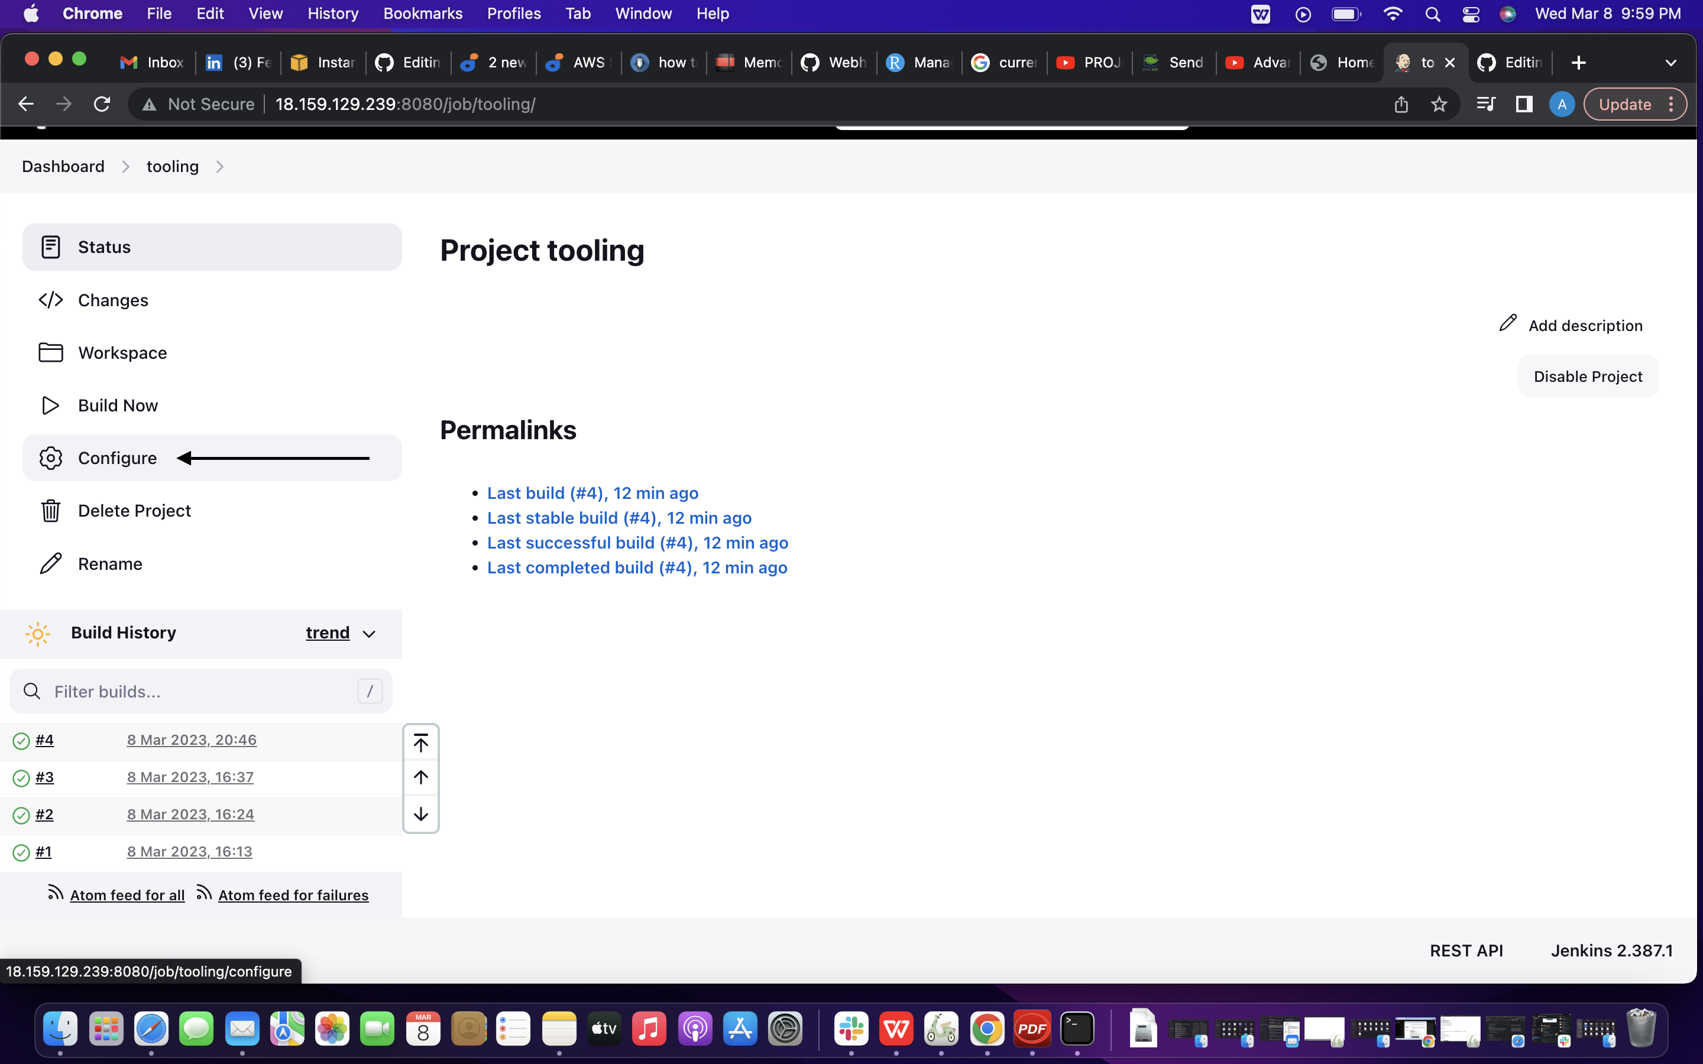Click Chrome share page icon
This screenshot has width=1703, height=1064.
point(1401,104)
